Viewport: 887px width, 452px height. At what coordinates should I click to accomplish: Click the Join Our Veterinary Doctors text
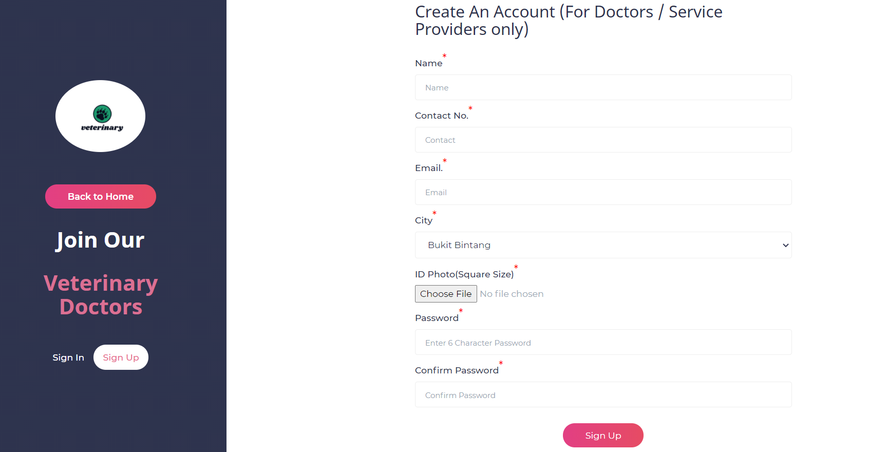tap(100, 272)
